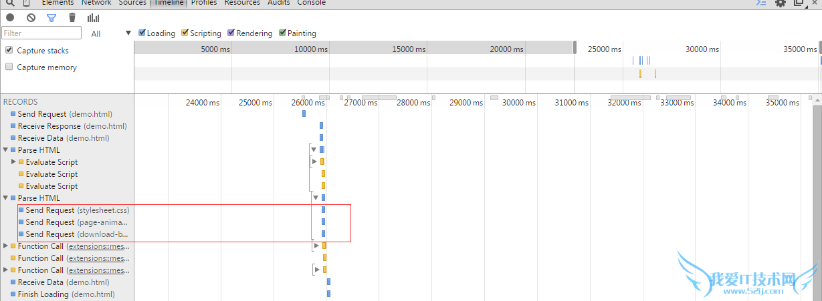Open extensions::mes link in first Function Call
822x301 pixels.
coord(98,246)
